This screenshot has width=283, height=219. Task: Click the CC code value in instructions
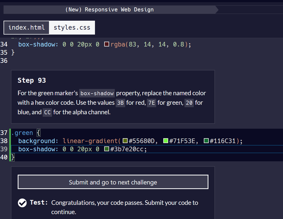pos(47,112)
